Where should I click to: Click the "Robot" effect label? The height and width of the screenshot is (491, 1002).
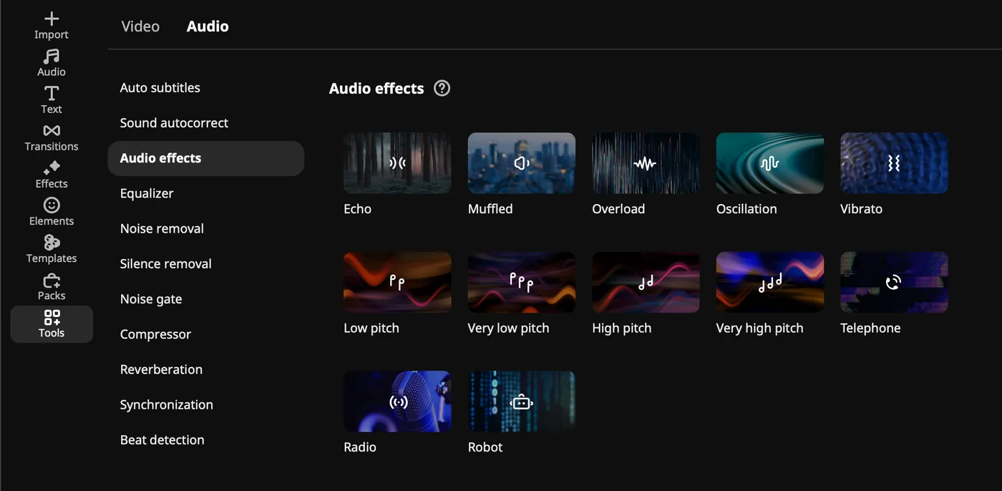click(485, 447)
